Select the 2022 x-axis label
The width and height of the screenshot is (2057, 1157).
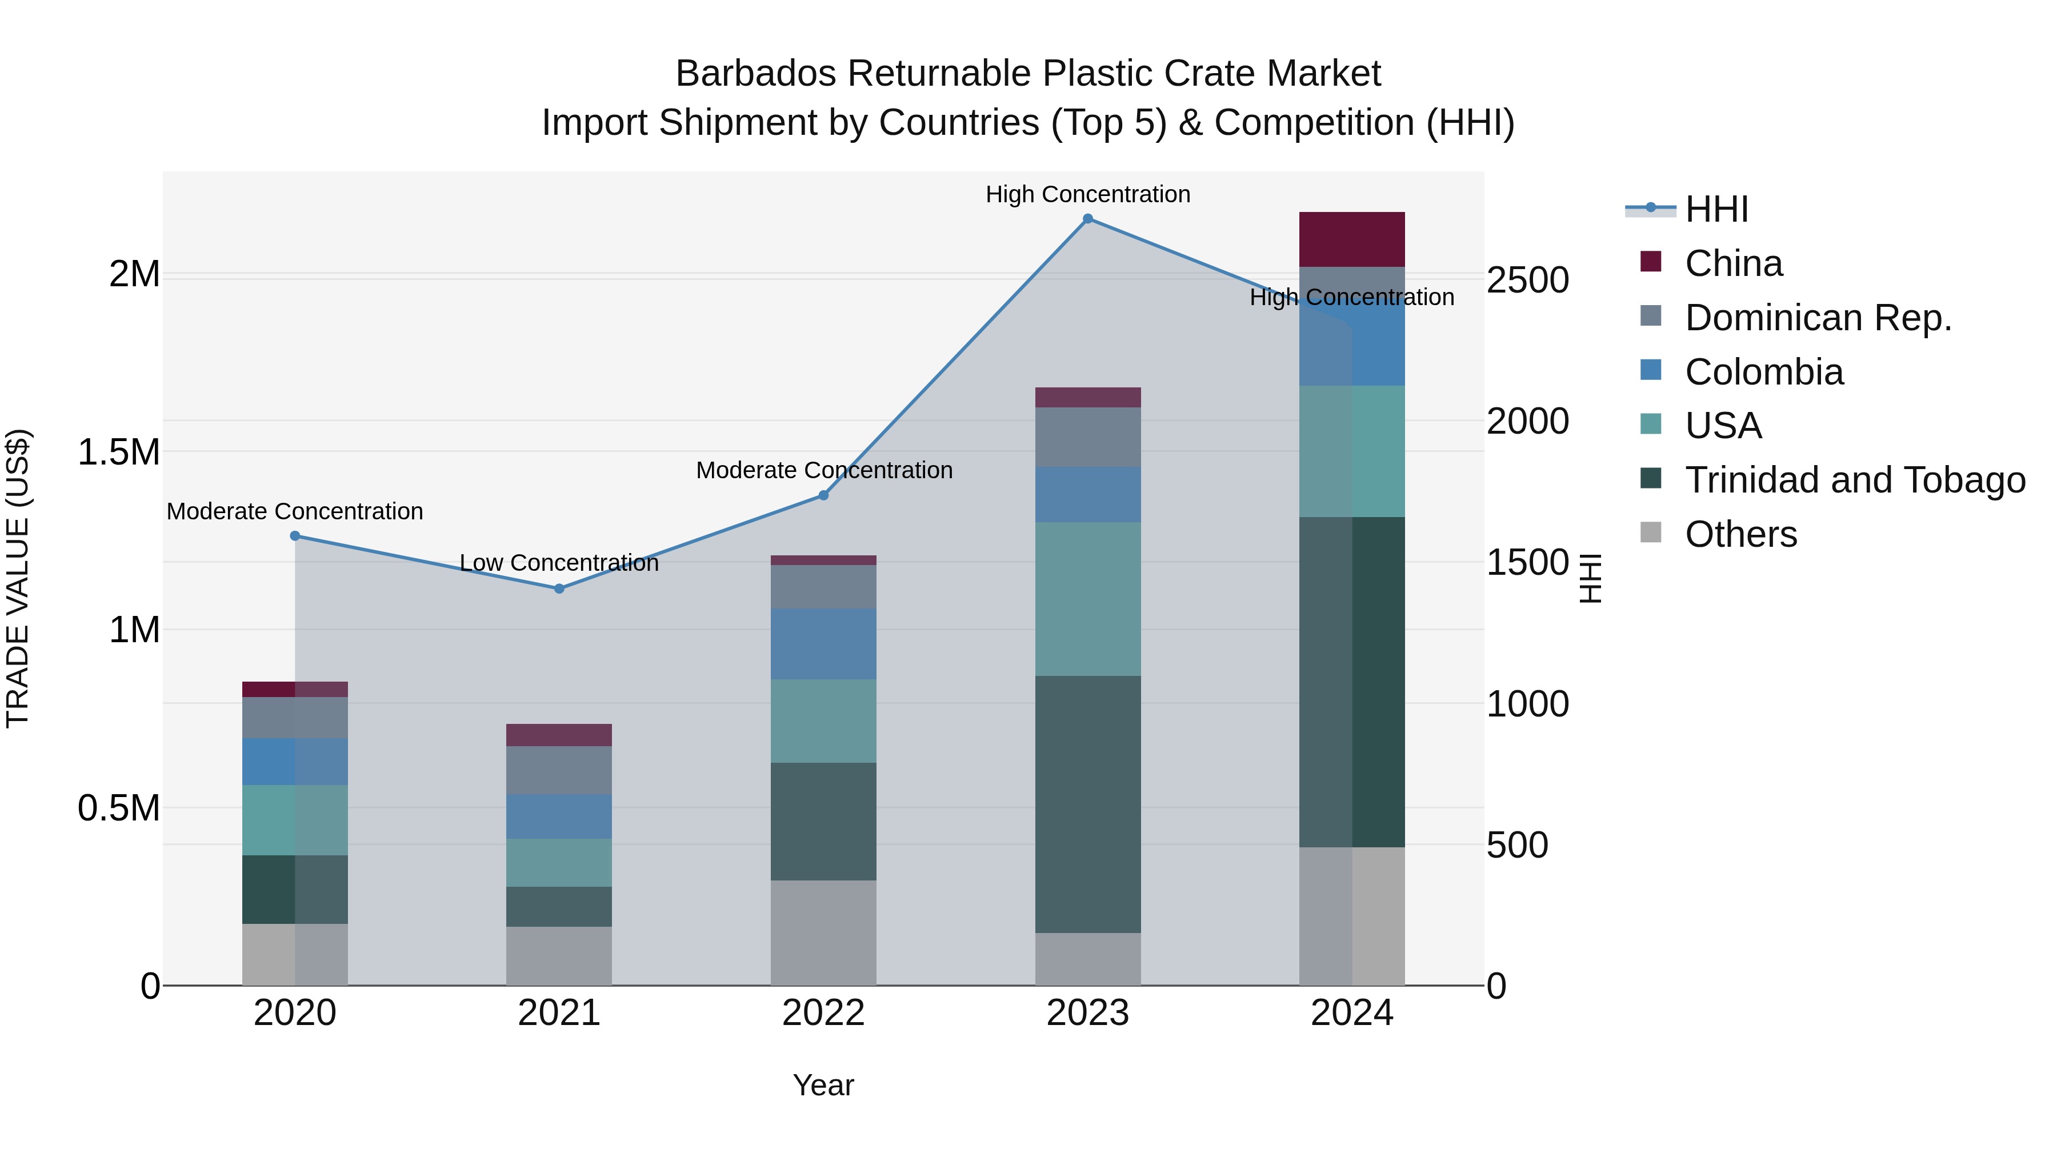click(x=823, y=1013)
